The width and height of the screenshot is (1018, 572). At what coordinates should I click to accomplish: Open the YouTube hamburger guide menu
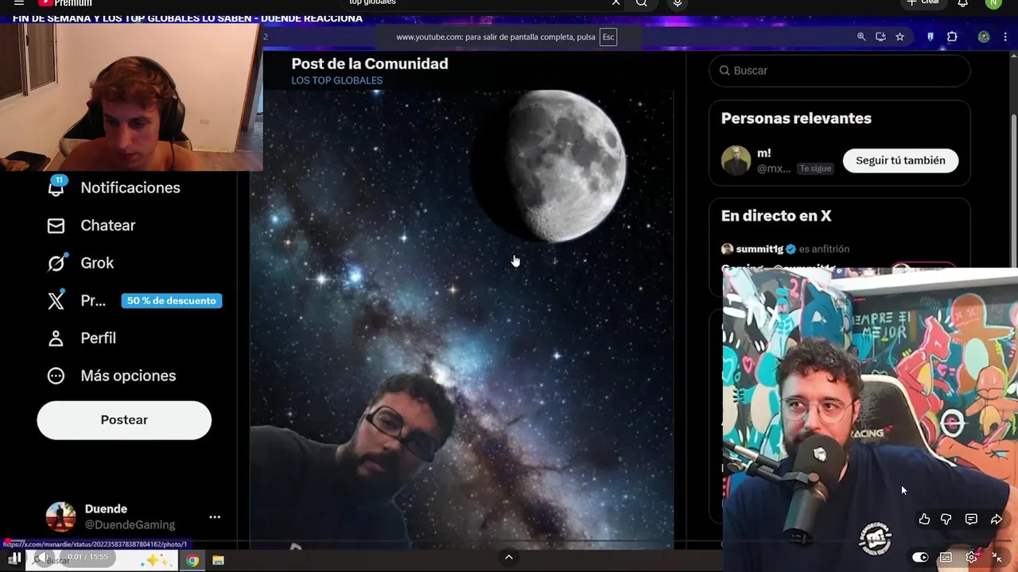pyautogui.click(x=19, y=3)
